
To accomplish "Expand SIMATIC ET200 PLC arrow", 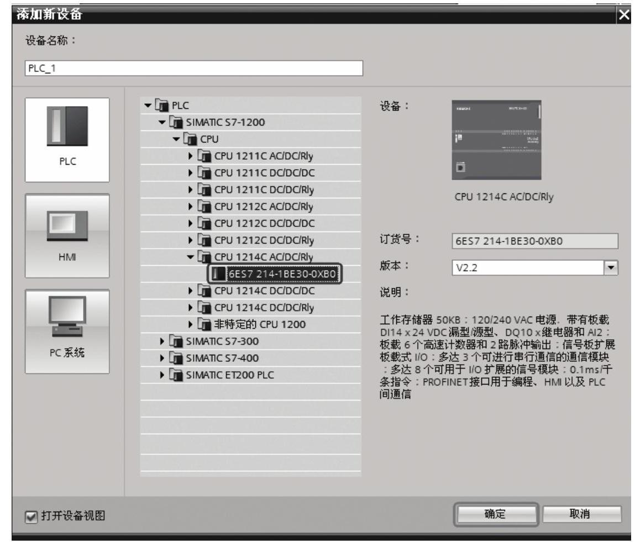I will click(162, 375).
